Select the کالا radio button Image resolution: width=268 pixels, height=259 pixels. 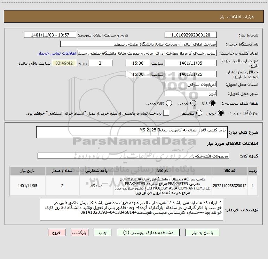click(212, 103)
